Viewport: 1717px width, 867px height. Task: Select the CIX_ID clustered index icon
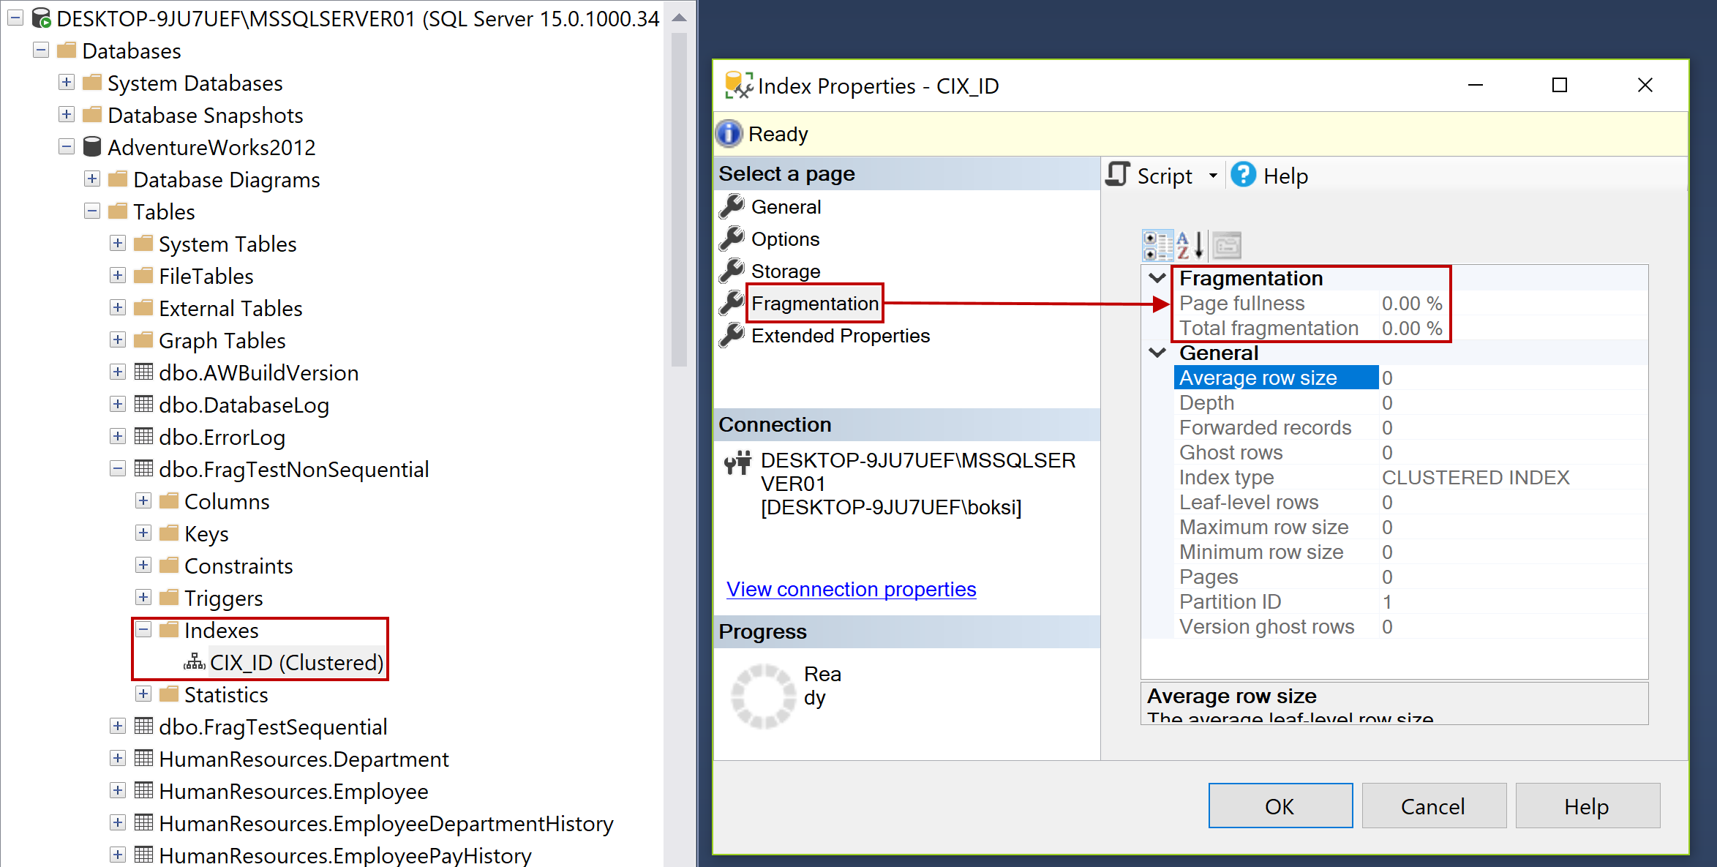pyautogui.click(x=194, y=663)
